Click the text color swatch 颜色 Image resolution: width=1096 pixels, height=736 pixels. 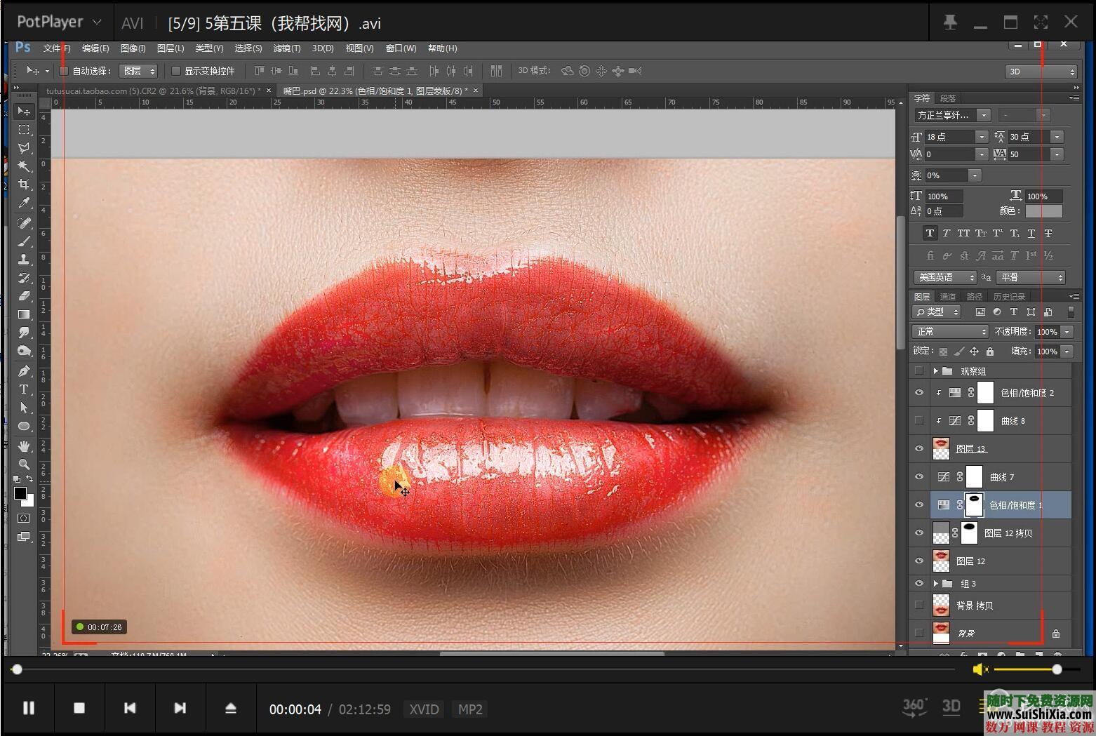1043,211
